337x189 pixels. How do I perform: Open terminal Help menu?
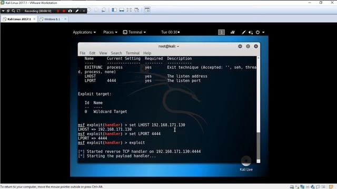pyautogui.click(x=147, y=53)
